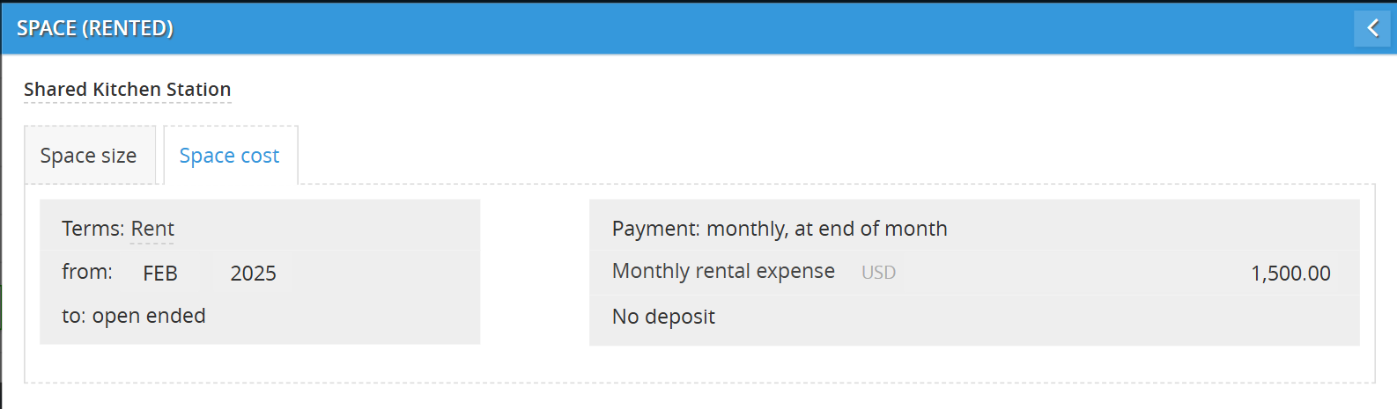Open the 2025 start year selector

(253, 274)
